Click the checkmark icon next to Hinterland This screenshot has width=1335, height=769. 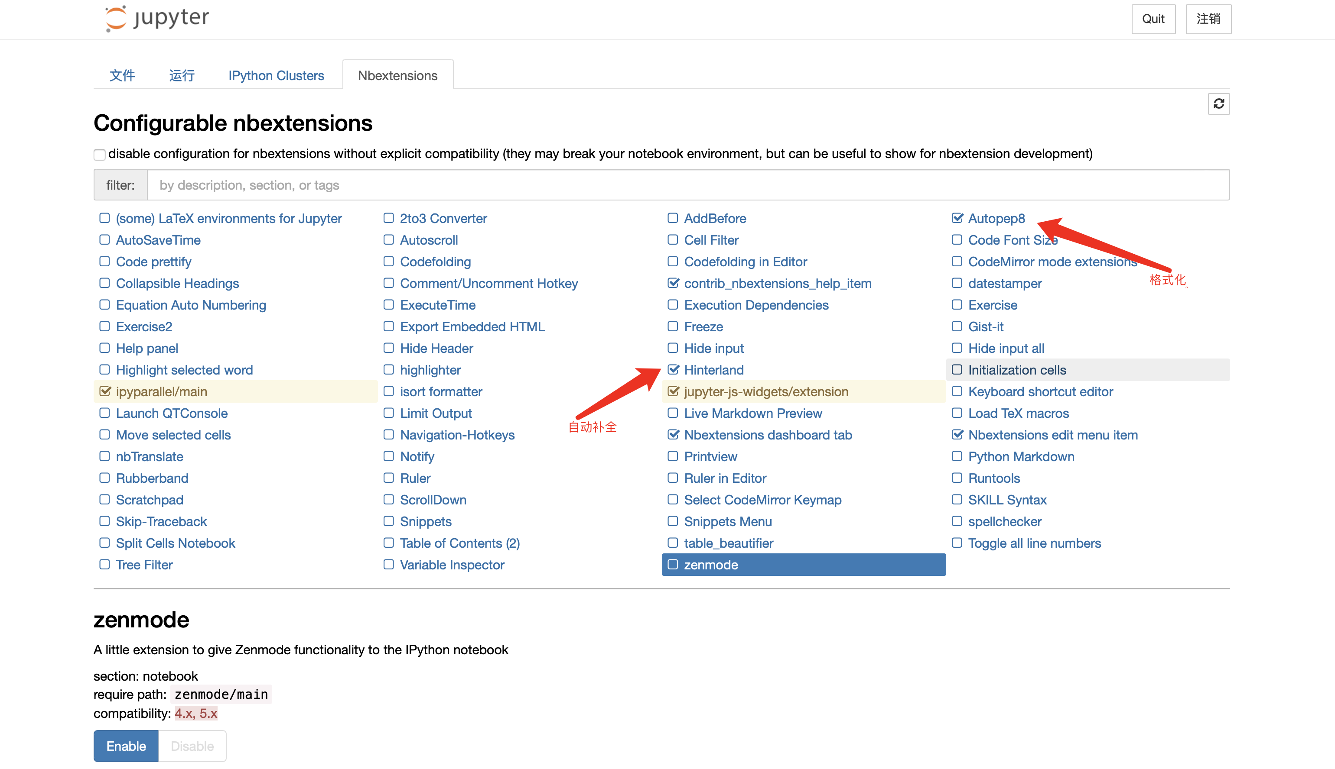pyautogui.click(x=673, y=370)
